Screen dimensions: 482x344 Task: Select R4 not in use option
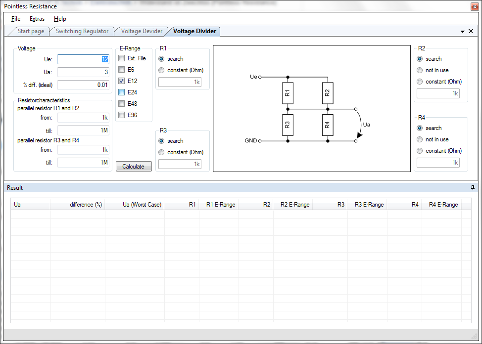420,139
